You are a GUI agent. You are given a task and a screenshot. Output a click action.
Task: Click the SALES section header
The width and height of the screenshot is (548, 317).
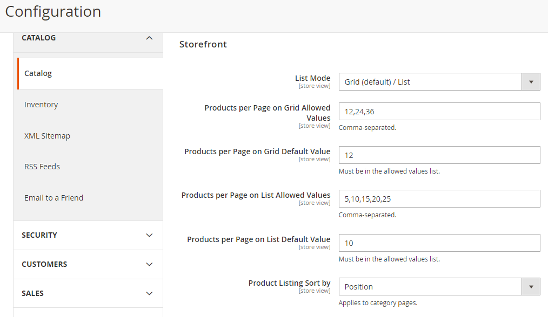[32, 294]
